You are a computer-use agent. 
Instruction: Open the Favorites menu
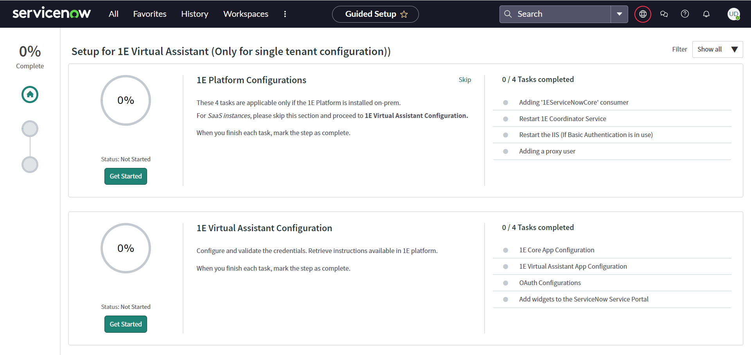150,14
